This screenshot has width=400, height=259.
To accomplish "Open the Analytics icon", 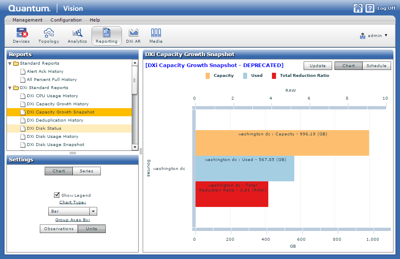I will (77, 33).
